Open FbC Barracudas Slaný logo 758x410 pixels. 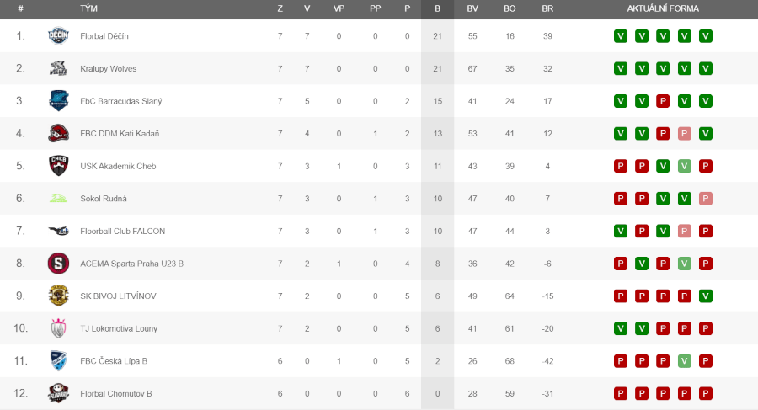point(58,100)
